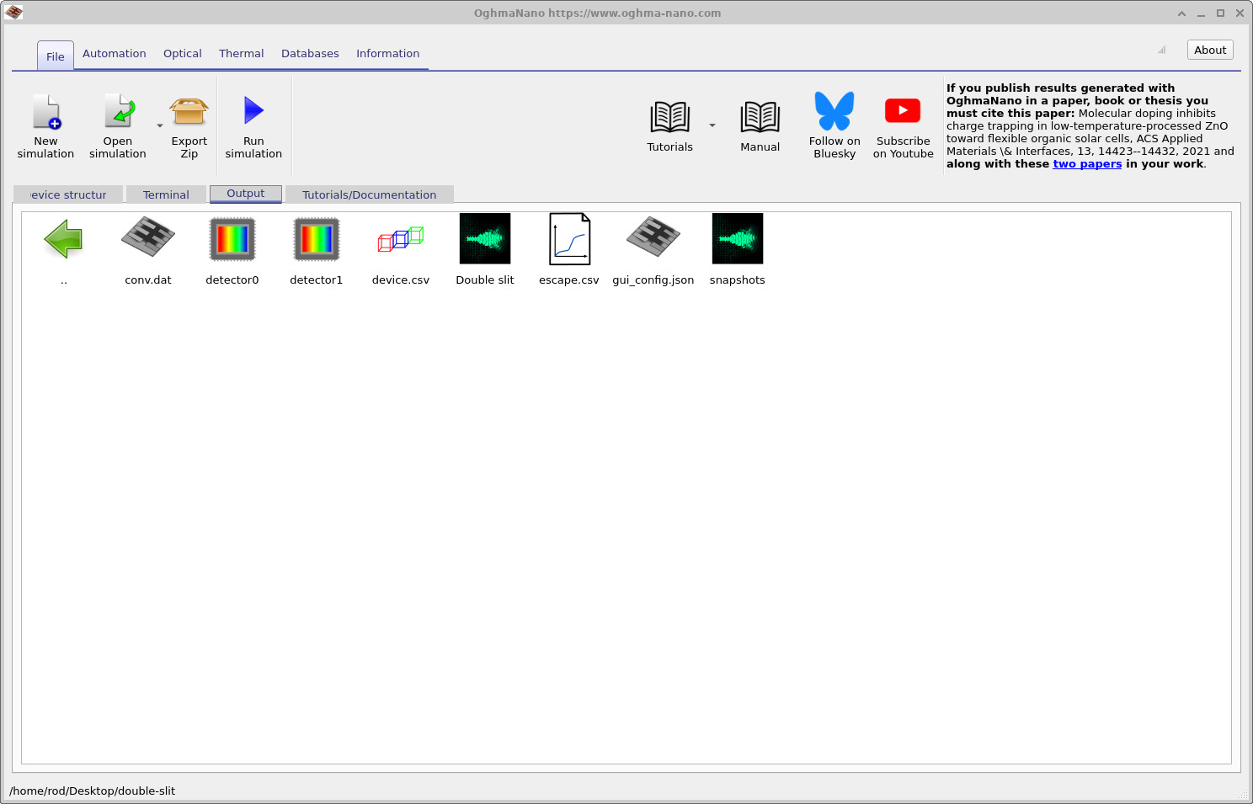This screenshot has width=1253, height=804.
Task: Open the Optical ribbon tab
Action: (x=182, y=53)
